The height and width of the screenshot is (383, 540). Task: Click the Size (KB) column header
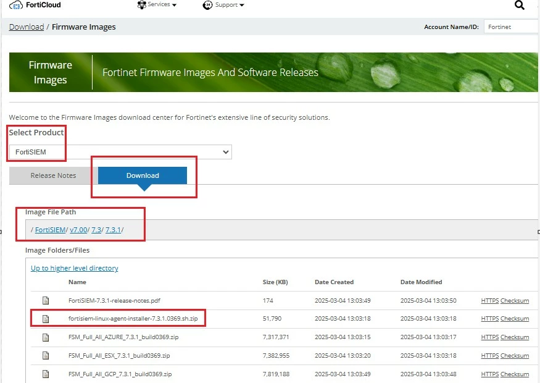pyautogui.click(x=275, y=282)
